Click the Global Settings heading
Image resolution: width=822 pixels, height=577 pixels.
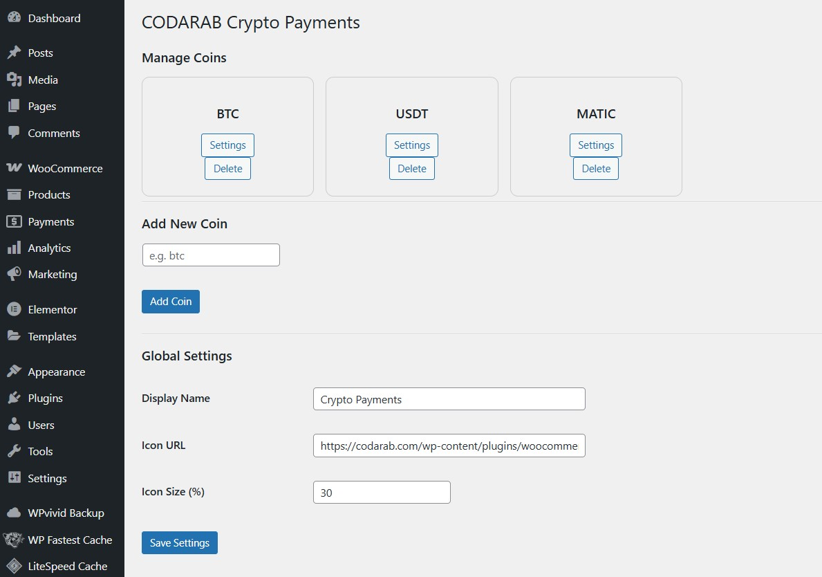[187, 356]
